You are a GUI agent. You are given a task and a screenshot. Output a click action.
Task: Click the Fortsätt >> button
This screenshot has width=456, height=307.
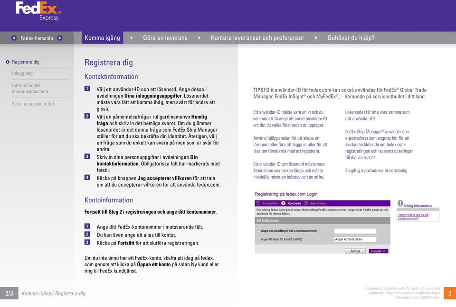click(x=379, y=251)
